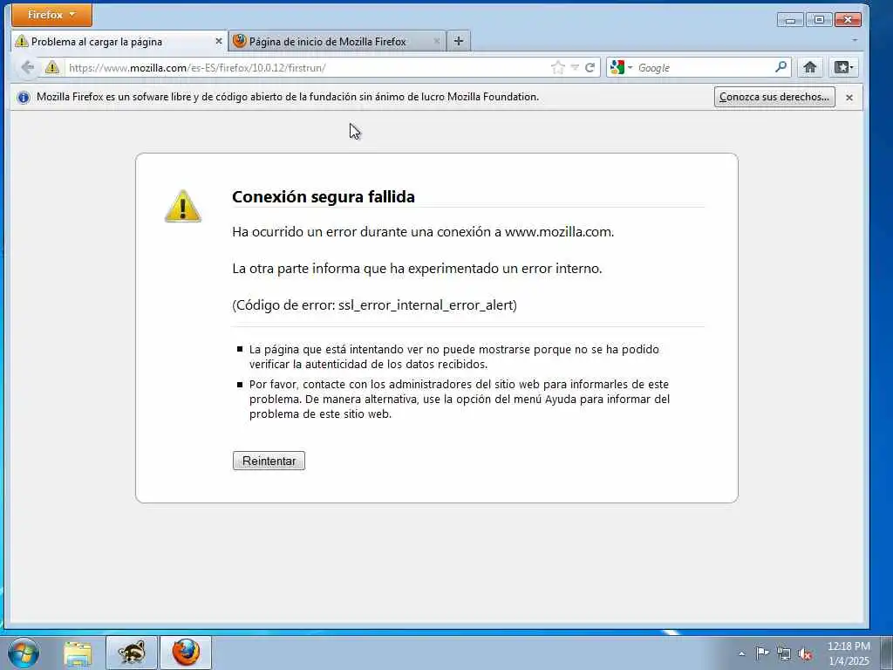The image size is (893, 670).
Task: Dismiss the Mozilla info notification bar
Action: click(x=849, y=98)
